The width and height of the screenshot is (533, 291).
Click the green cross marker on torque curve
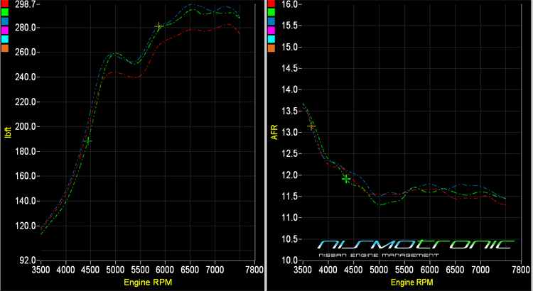(87, 141)
